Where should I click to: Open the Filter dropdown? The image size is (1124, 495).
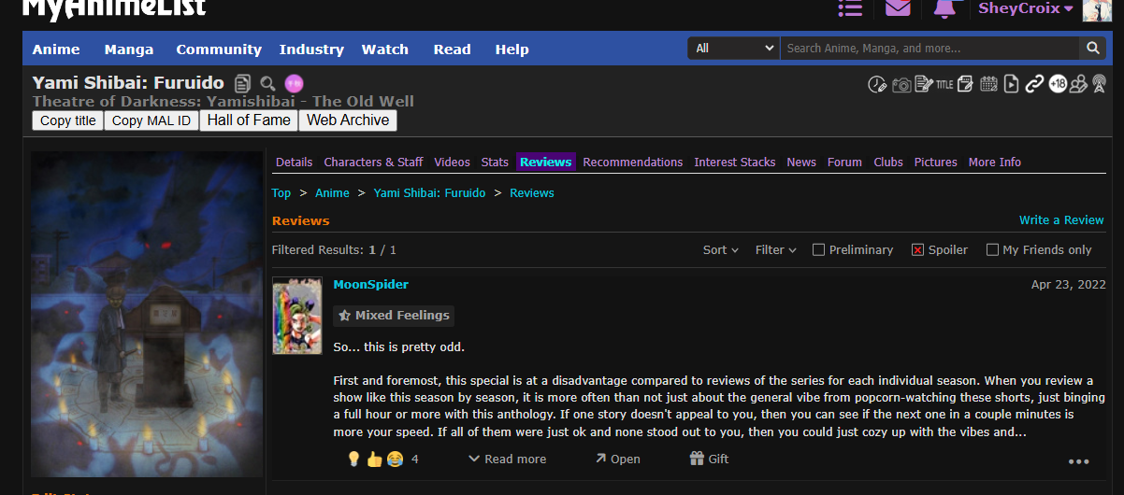click(x=776, y=250)
